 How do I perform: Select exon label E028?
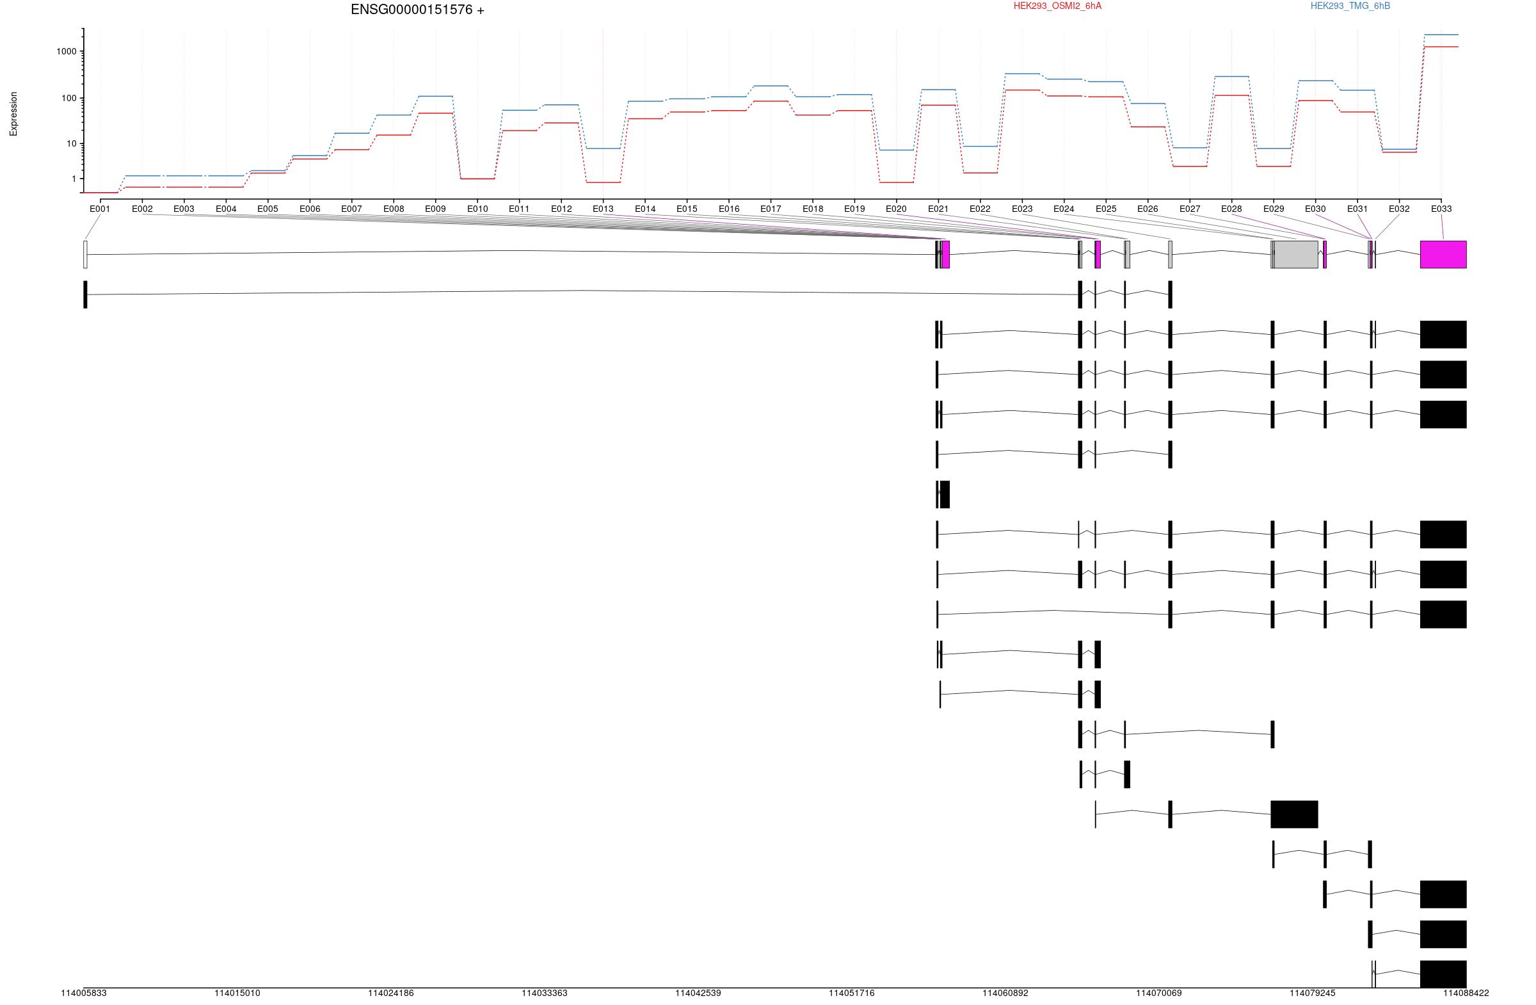pos(1231,209)
